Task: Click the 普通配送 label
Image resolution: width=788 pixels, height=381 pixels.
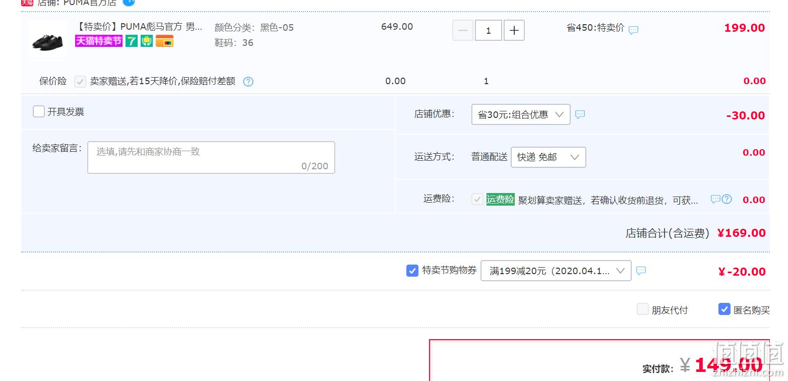Action: click(489, 157)
